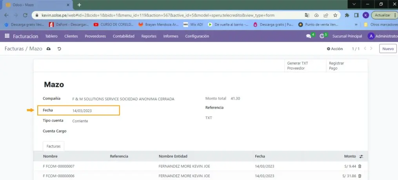Click the discard changes undo icon

tap(59, 49)
